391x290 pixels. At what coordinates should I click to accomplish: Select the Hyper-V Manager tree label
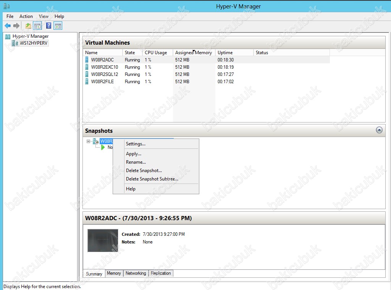31,36
